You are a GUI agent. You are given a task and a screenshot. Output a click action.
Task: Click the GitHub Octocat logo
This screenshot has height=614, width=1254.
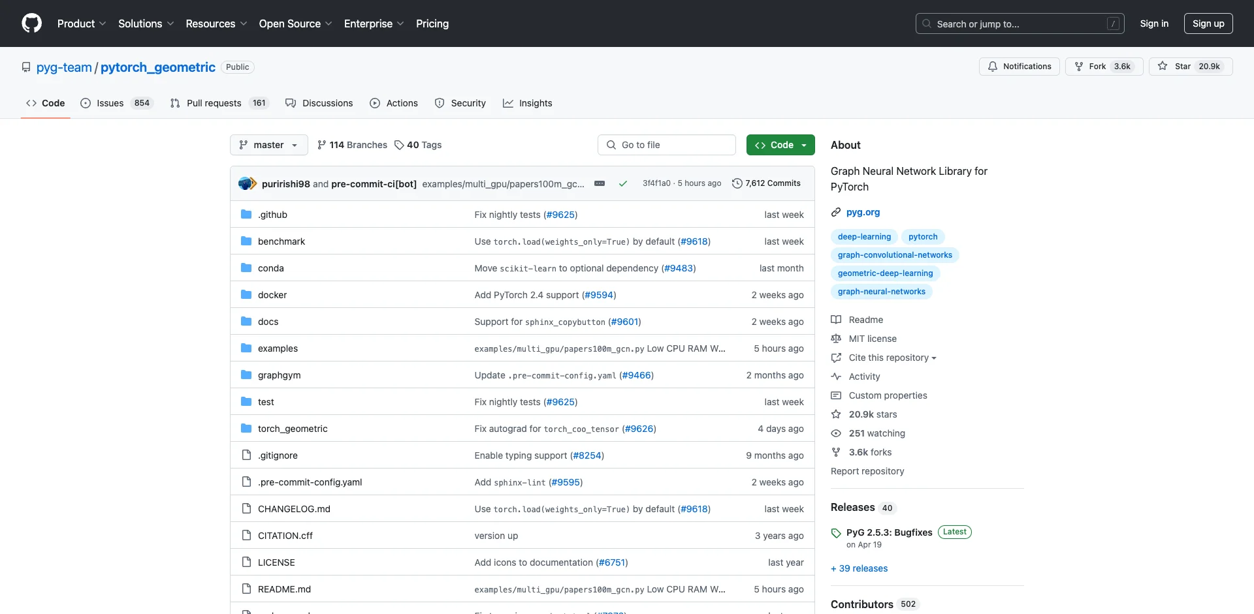[31, 23]
